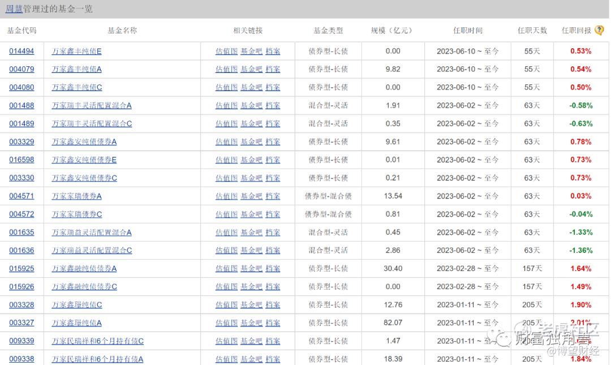Open the 万家家瑞债券A fund name
Image resolution: width=611 pixels, height=365 pixels.
tap(77, 196)
